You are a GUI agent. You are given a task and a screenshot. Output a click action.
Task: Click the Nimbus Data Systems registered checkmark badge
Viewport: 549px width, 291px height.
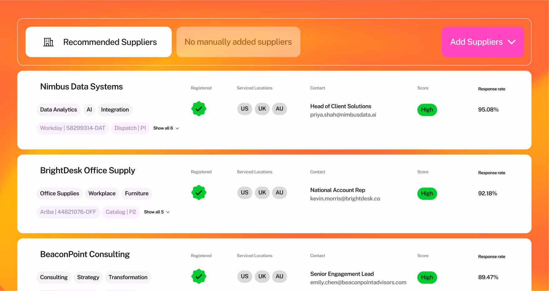[199, 109]
